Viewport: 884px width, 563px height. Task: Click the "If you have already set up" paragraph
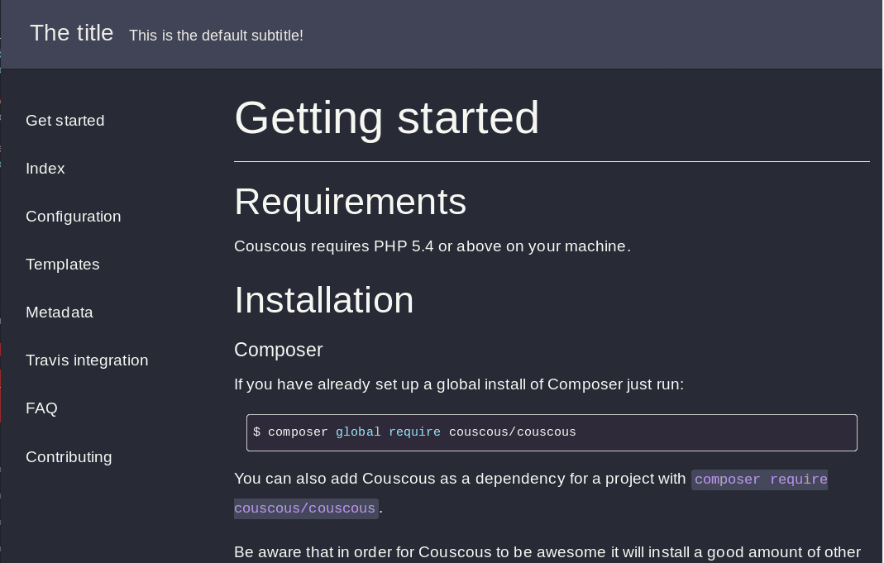[x=458, y=384]
